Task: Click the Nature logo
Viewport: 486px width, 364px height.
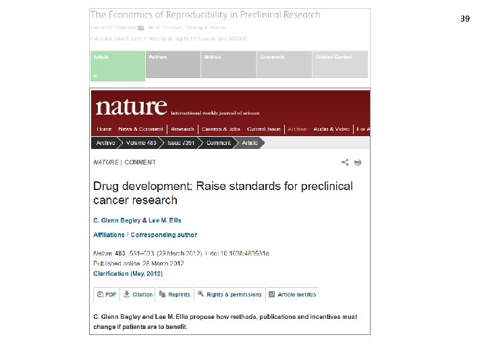Action: (x=132, y=107)
